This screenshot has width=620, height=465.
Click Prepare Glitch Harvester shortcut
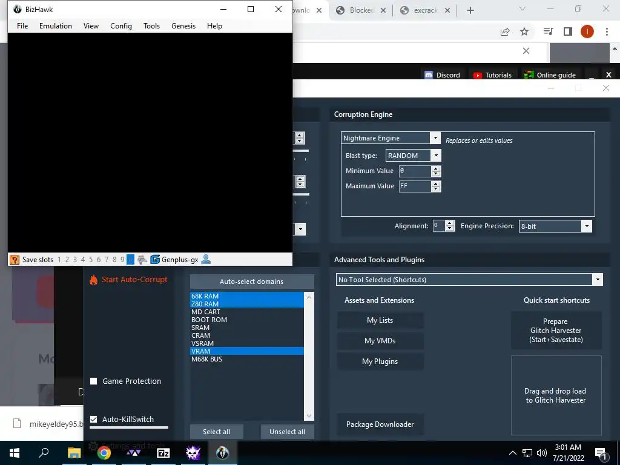pos(556,331)
